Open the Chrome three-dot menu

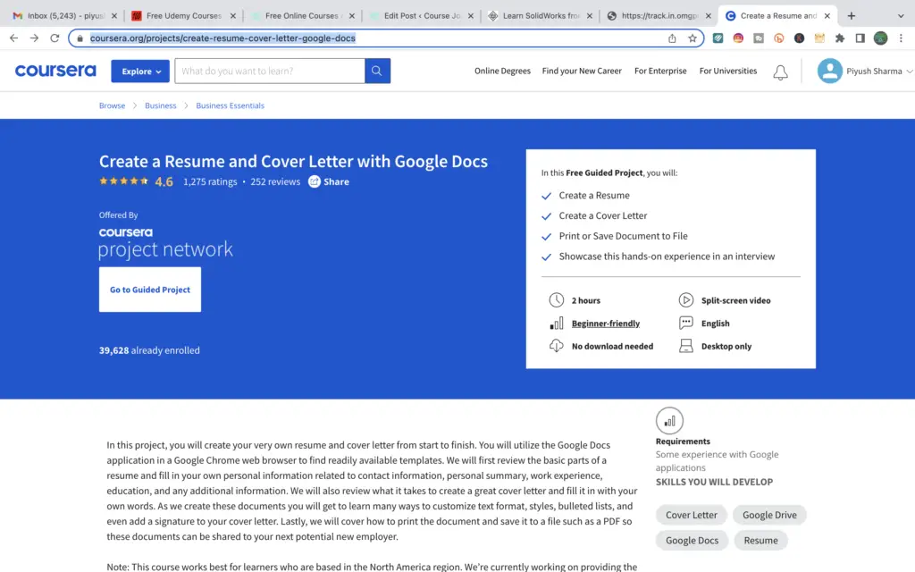tap(901, 38)
